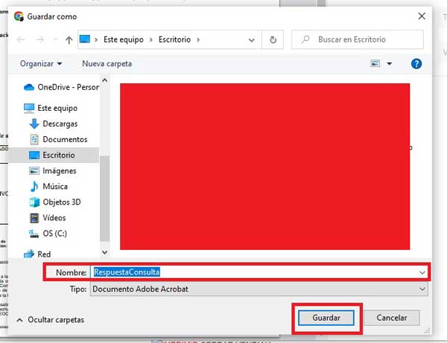Click the Back navigation arrow
Viewport: 447px width, 343px height.
(x=21, y=39)
